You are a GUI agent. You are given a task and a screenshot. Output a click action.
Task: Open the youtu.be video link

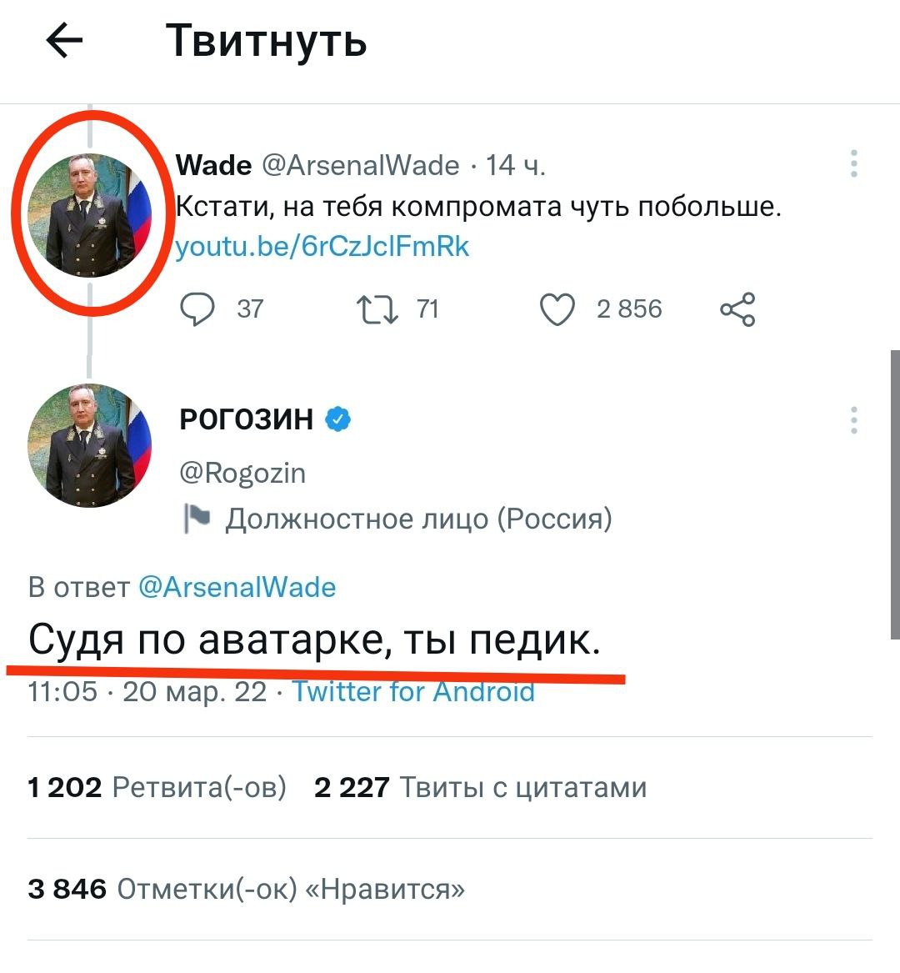click(322, 247)
